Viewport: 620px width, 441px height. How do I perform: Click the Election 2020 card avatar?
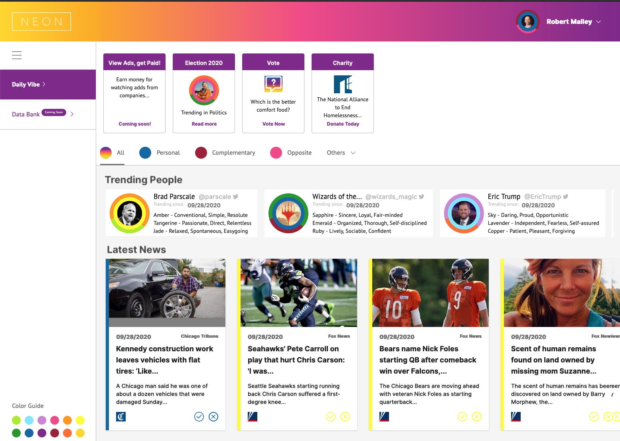click(x=204, y=90)
